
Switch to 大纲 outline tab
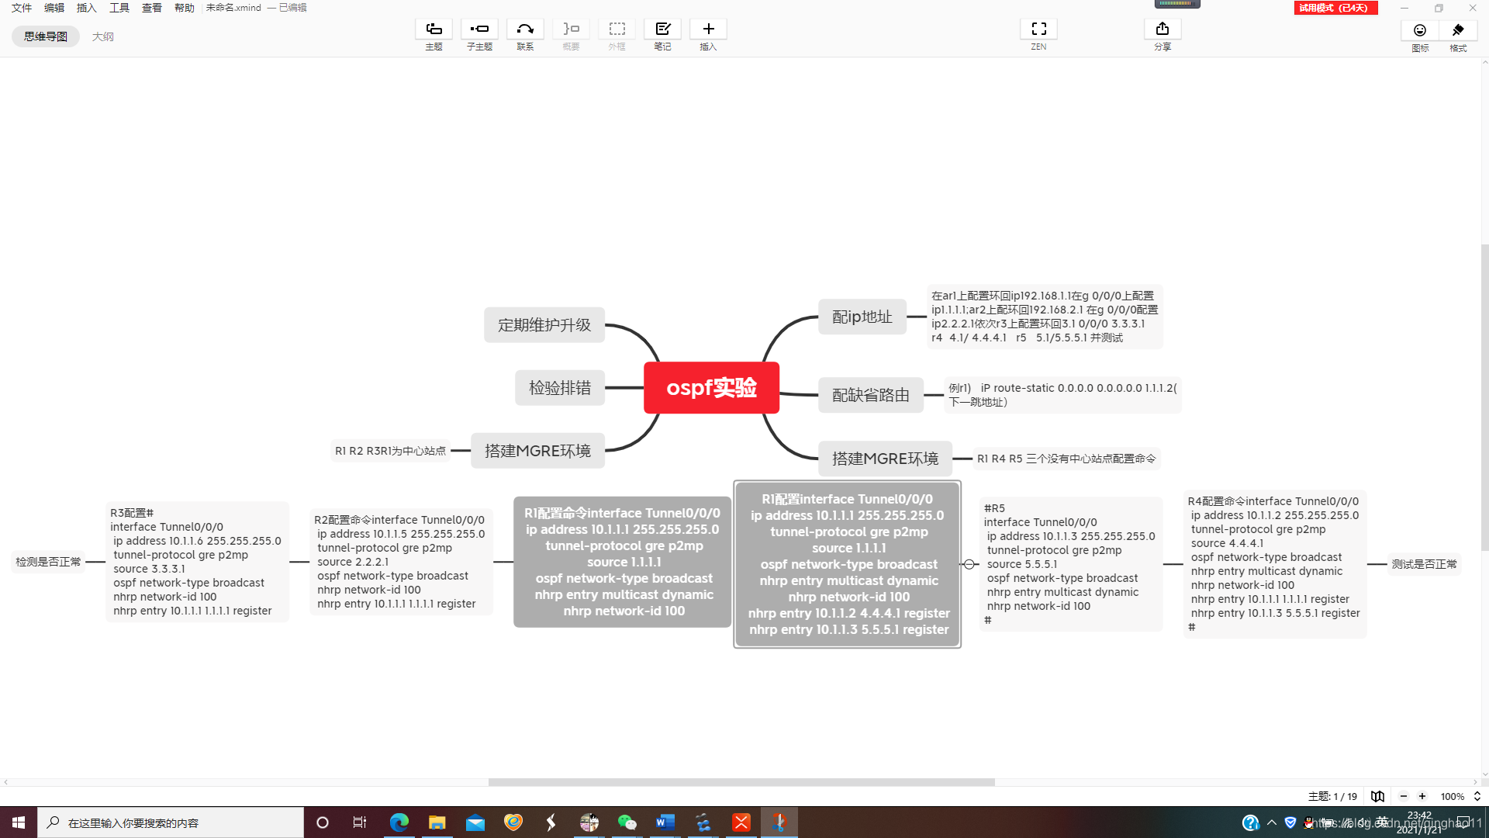point(102,36)
